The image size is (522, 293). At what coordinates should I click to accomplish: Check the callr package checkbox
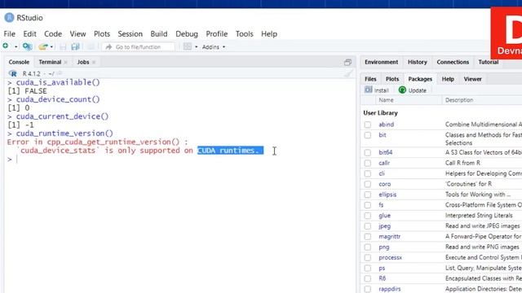point(368,163)
